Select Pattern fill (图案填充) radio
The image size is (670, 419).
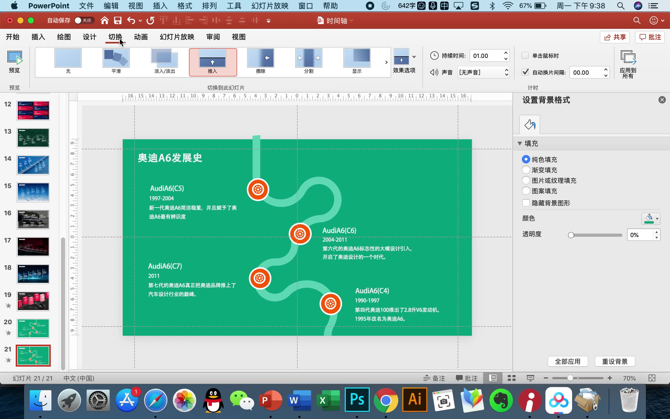pos(526,191)
